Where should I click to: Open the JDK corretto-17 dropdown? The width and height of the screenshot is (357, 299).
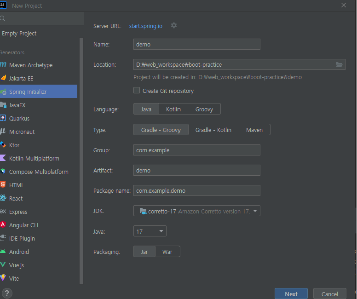[x=197, y=211]
